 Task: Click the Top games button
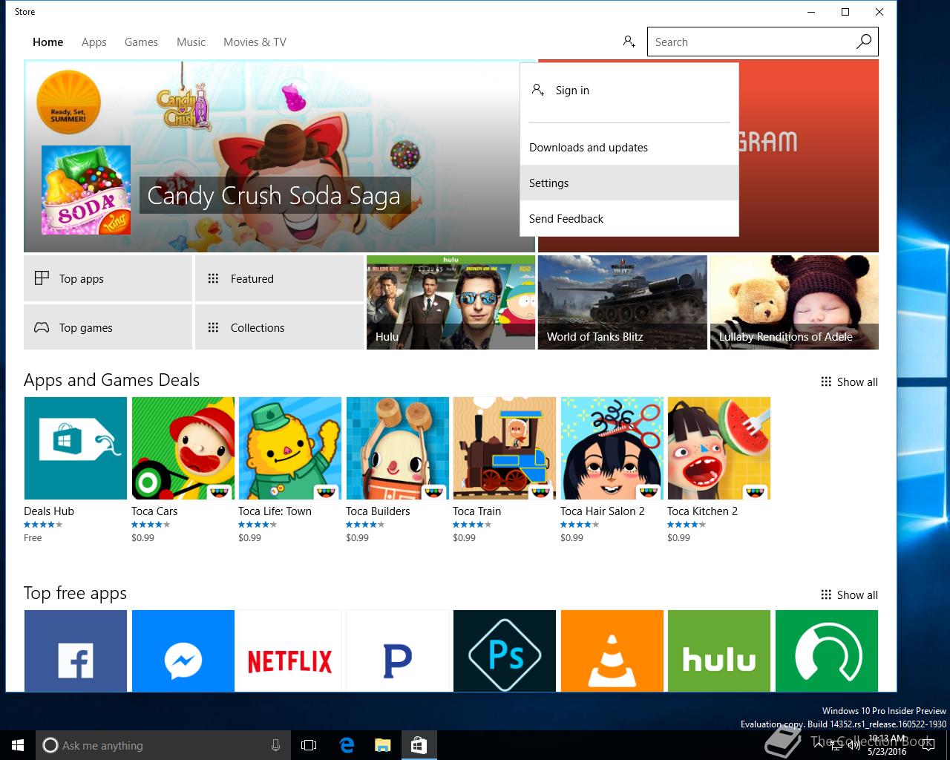click(108, 327)
